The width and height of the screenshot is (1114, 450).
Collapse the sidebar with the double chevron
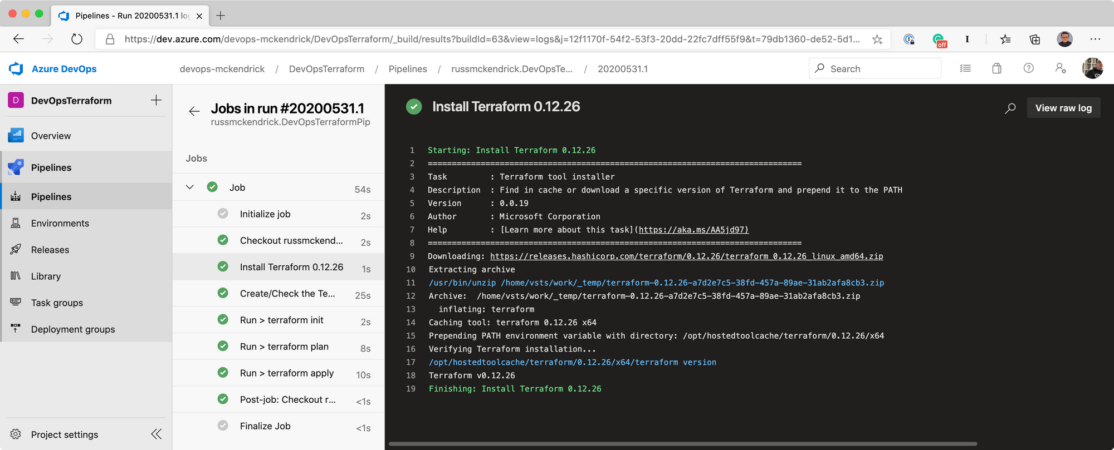pos(157,434)
